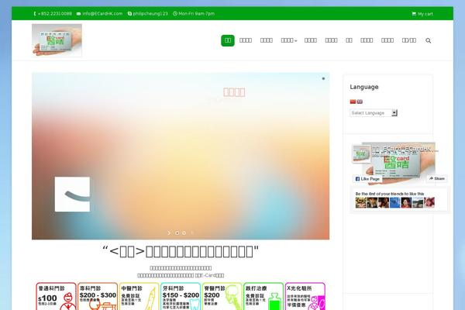465x310 pixels.
Task: Open the search magnifier icon in navigation
Action: 429,40
